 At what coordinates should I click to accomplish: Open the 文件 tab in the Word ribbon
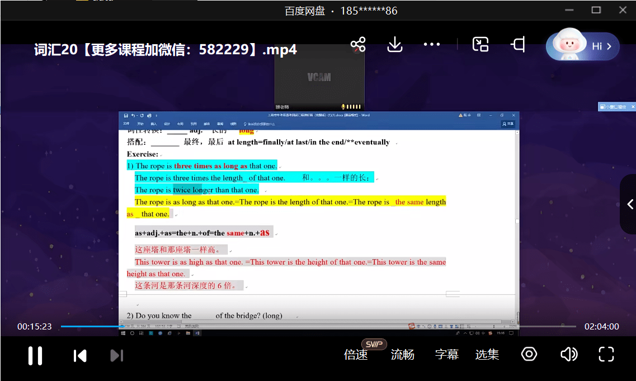126,124
